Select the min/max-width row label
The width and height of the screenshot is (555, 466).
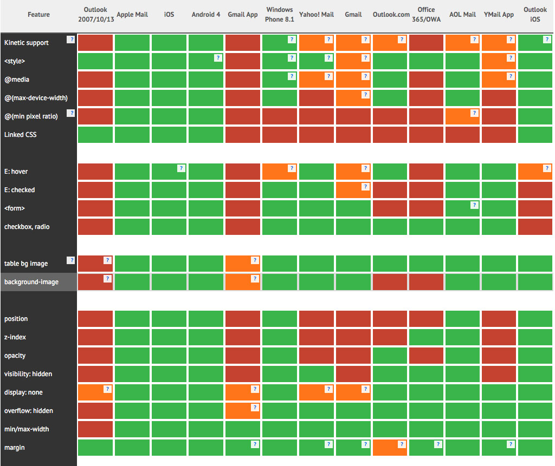(x=27, y=429)
